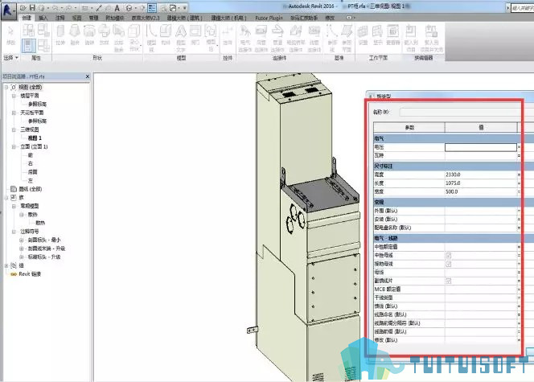Click the 高度 value 2330.0

pyautogui.click(x=453, y=175)
